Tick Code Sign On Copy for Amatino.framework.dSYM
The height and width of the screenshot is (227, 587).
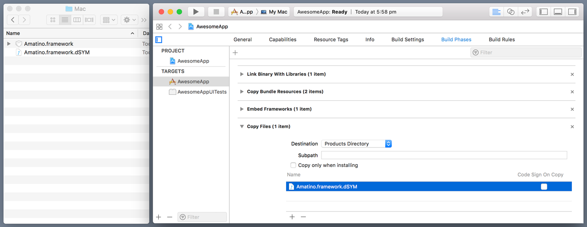coord(544,187)
